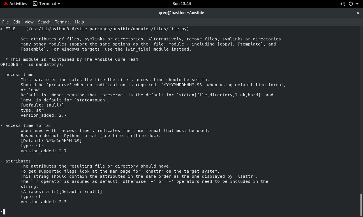Click the window title greg@bastion:~/ansible

pos(181,13)
